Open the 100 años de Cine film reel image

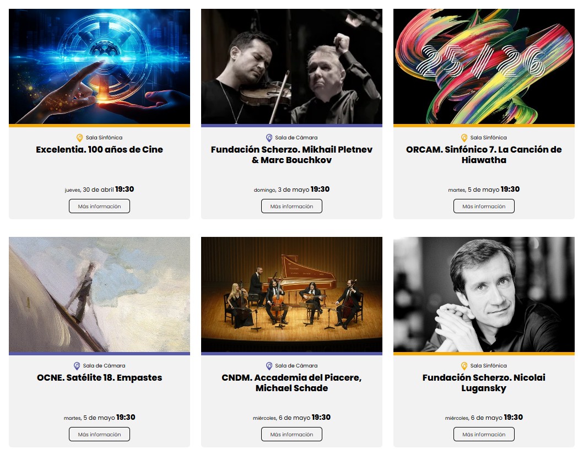[100, 66]
